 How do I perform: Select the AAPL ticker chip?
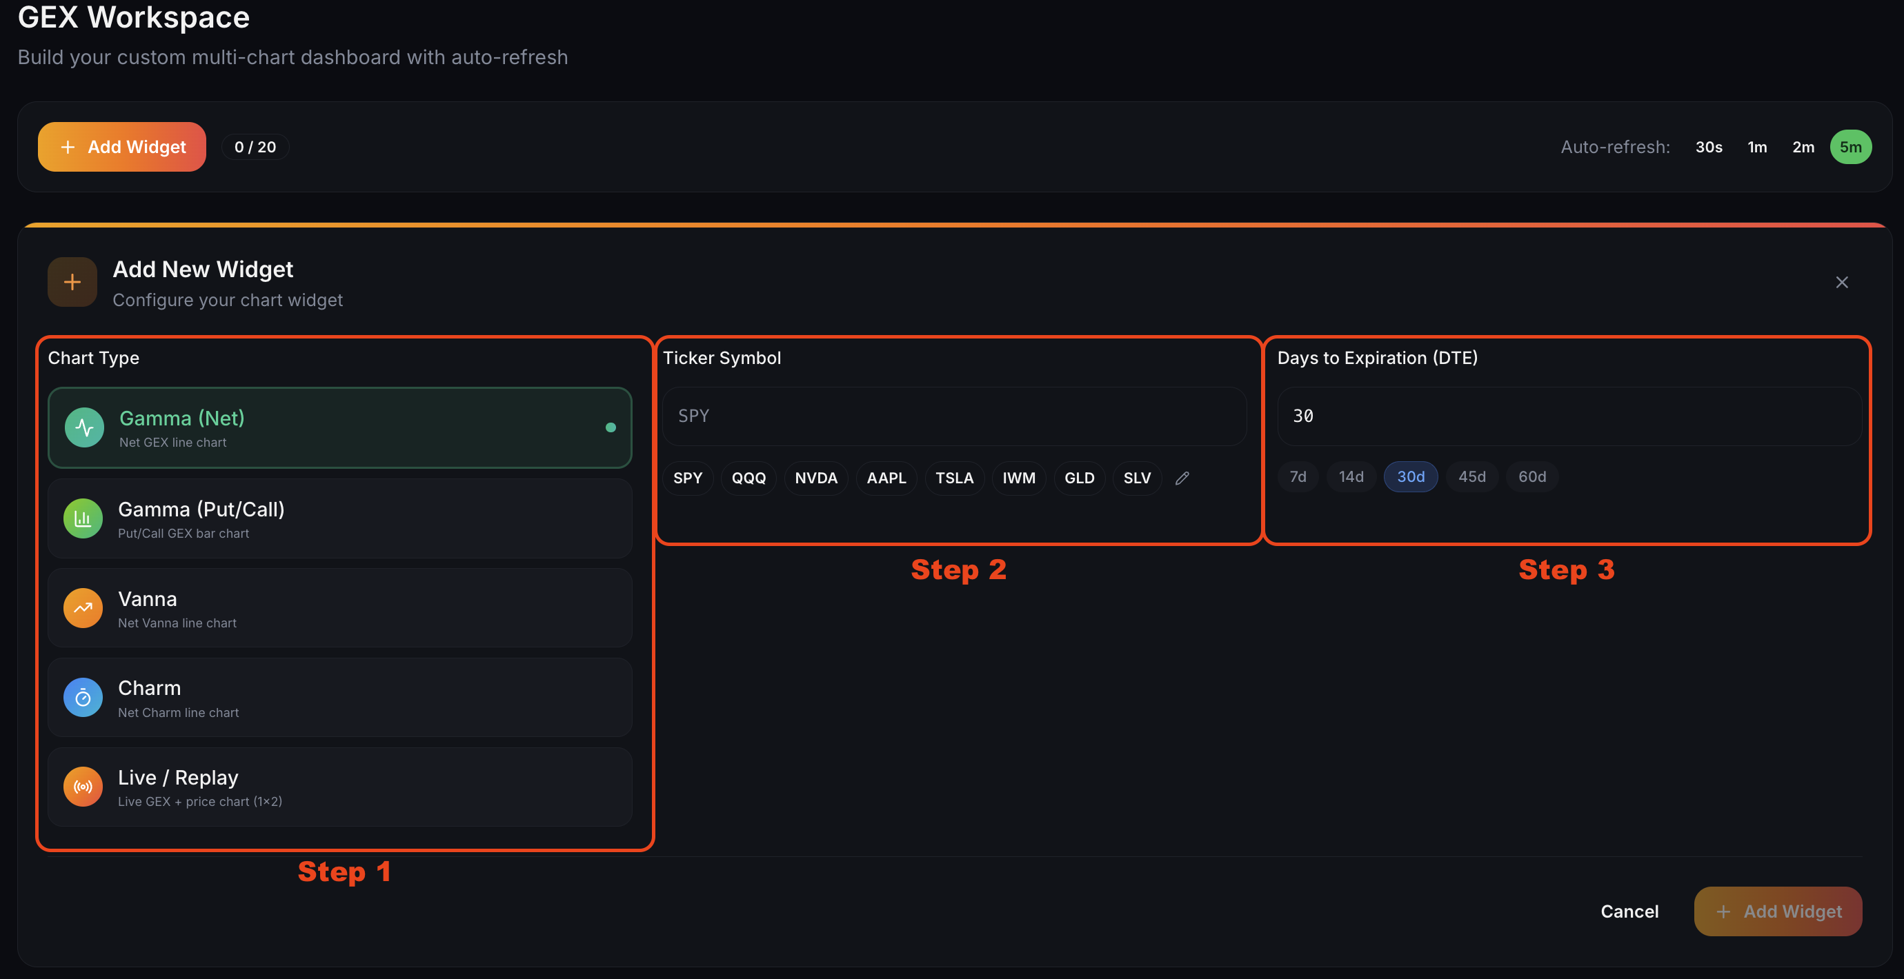tap(886, 478)
